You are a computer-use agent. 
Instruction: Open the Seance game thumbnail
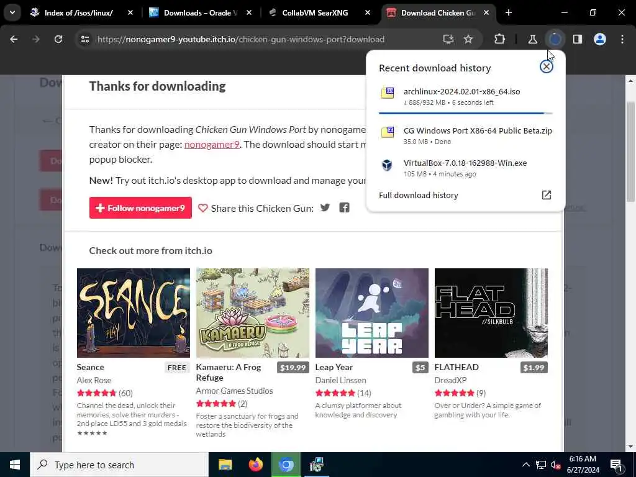134,313
